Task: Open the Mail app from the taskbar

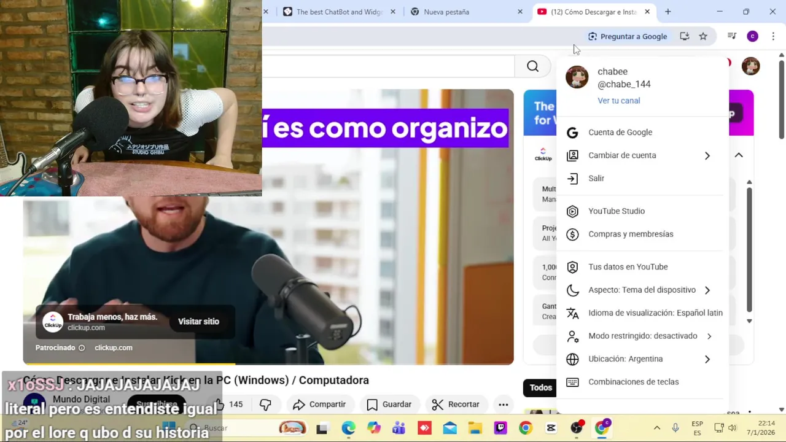Action: tap(449, 428)
